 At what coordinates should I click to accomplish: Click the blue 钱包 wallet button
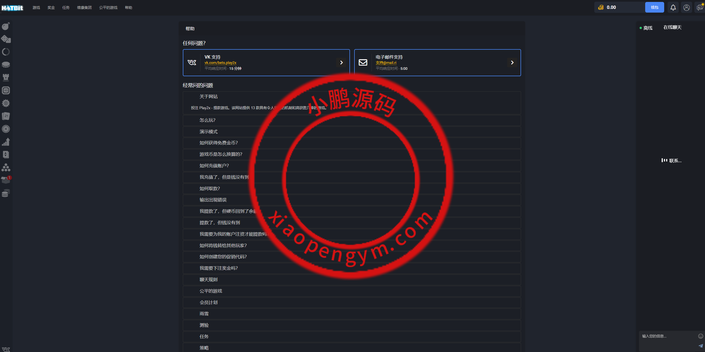point(654,7)
